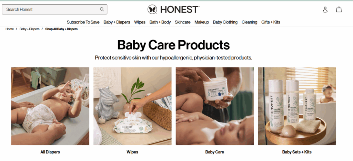Click the search magnifier icon
The image size is (353, 161).
(x=102, y=9)
